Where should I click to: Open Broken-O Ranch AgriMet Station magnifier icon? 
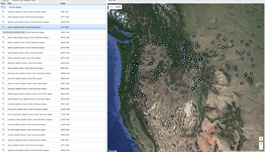pyautogui.click(x=3, y=83)
